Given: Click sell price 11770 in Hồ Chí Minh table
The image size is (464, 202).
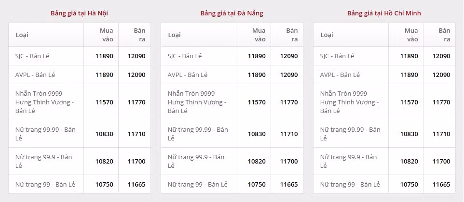Looking at the screenshot, I should click(x=441, y=102).
